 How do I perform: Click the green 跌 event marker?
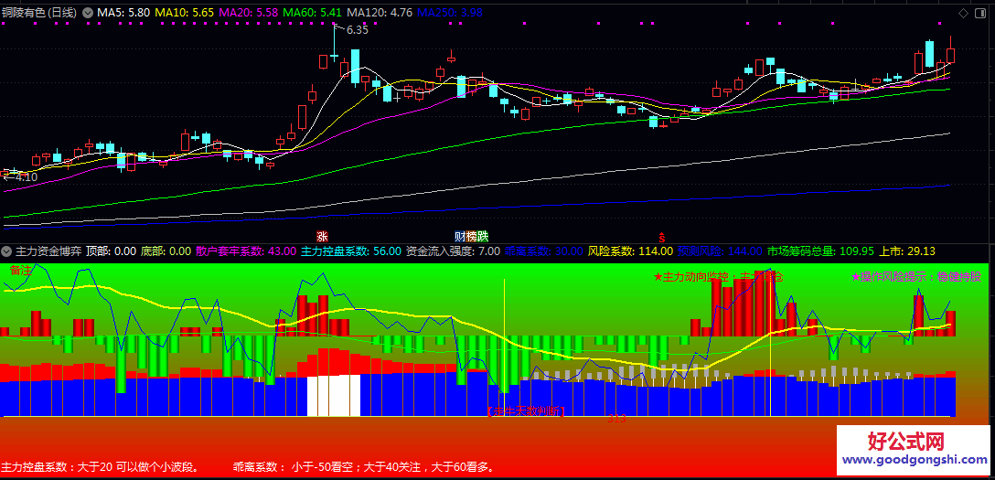point(483,237)
